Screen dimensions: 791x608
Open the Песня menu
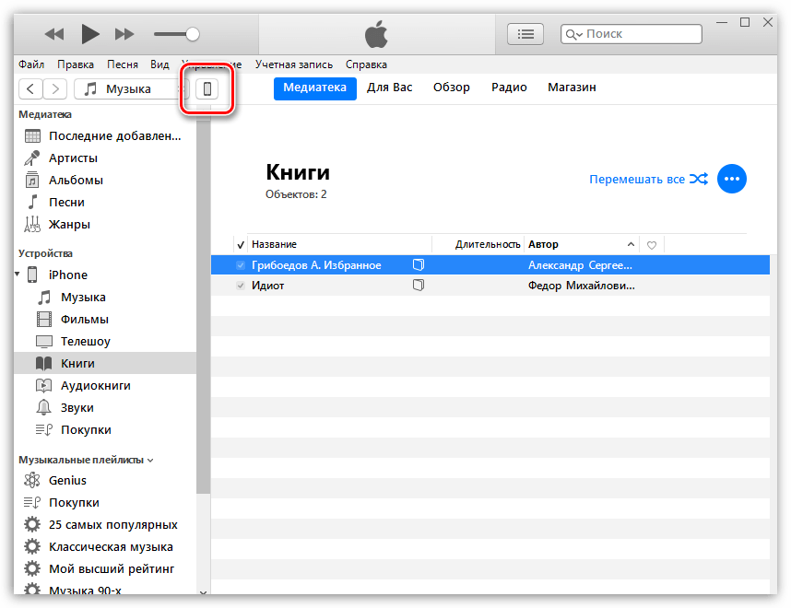[122, 64]
